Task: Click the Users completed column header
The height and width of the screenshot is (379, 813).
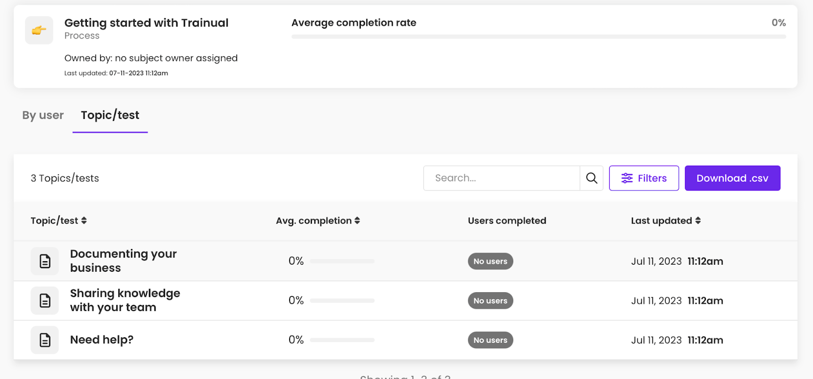Action: 507,220
